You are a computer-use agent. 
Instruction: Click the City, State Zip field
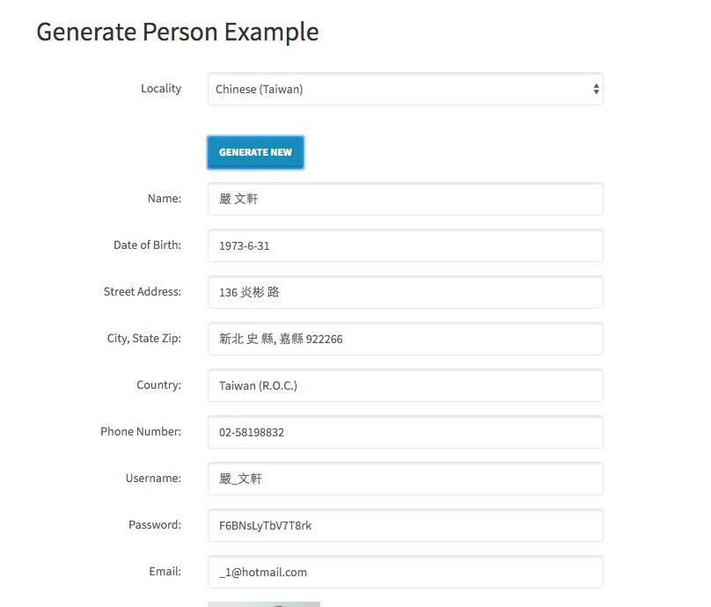(x=406, y=339)
